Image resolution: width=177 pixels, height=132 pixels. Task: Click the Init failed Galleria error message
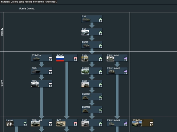(29, 2)
